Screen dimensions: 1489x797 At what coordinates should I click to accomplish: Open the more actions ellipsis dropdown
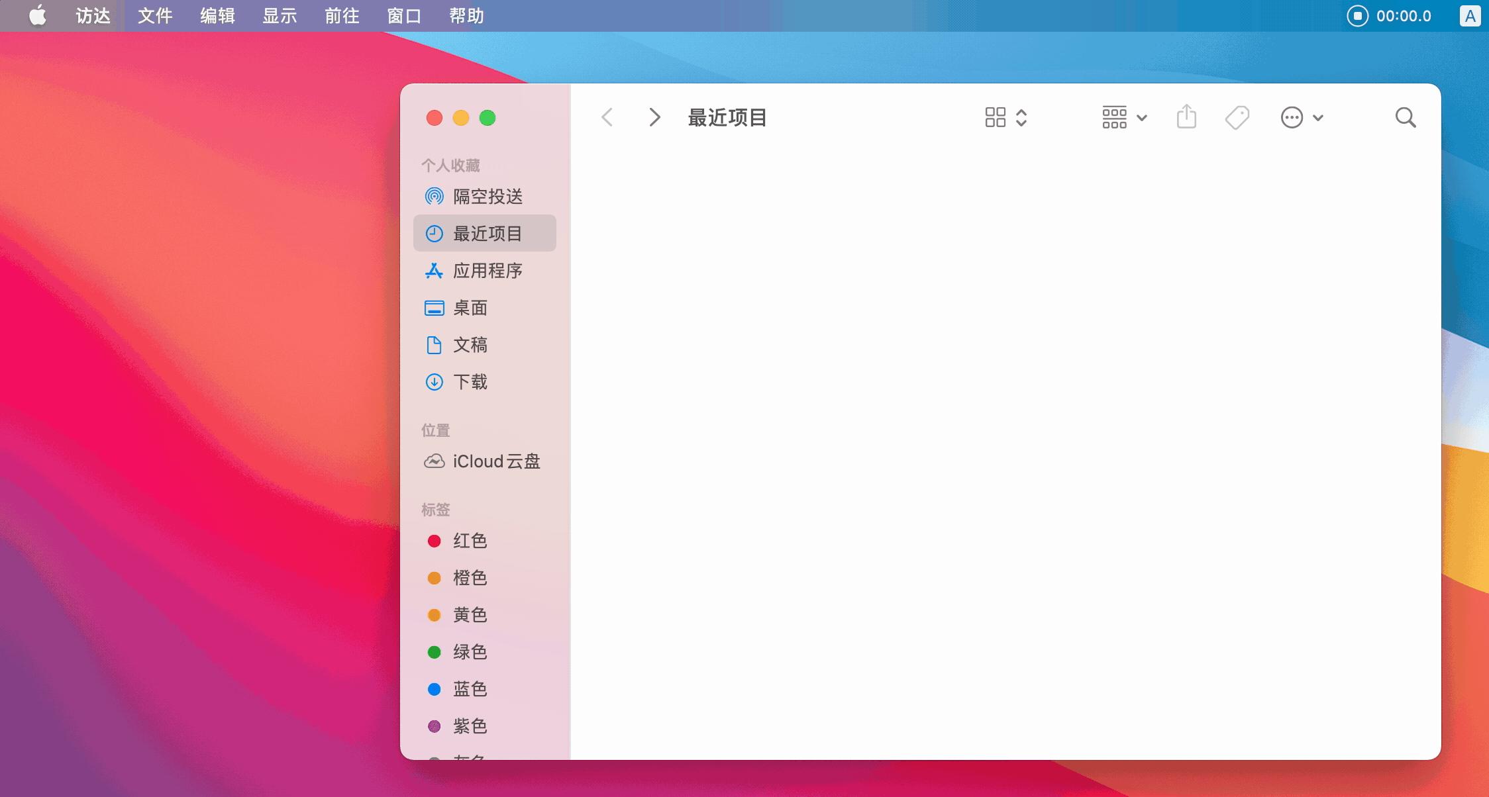click(1302, 118)
